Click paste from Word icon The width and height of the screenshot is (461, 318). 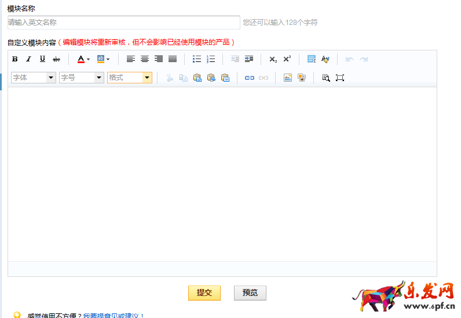pos(225,78)
